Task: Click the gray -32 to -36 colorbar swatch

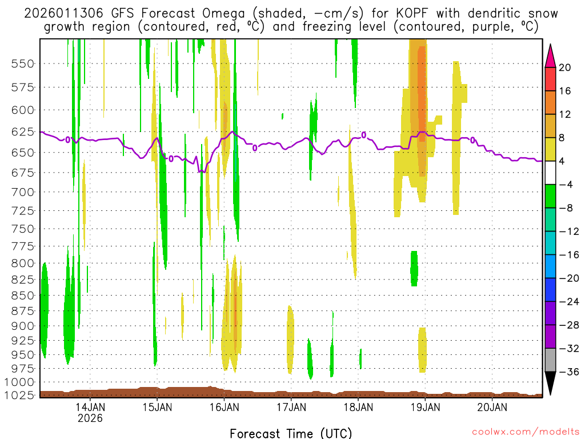Action: [x=550, y=360]
